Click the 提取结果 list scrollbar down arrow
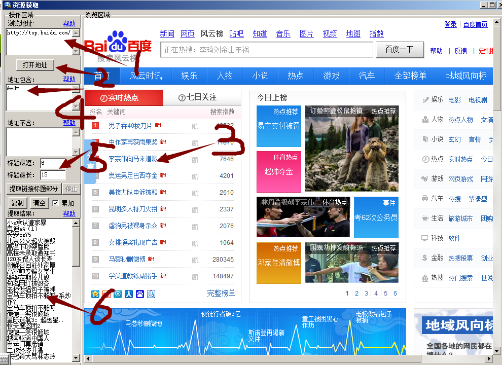Image resolution: width=502 pixels, height=365 pixels. tap(76, 357)
